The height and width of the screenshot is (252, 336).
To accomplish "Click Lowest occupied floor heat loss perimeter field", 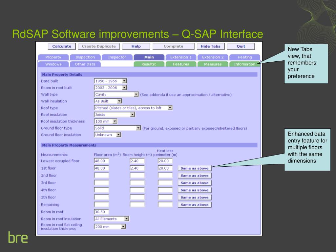I will (165, 161).
